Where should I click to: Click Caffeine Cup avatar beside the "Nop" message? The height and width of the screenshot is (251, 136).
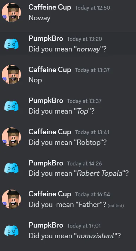coord(11,75)
